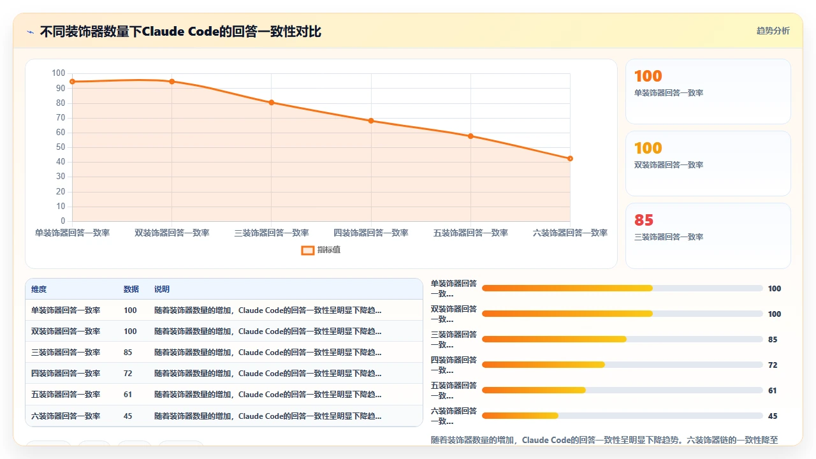
Task: Select the chart data point above 六装饰器回答一致率
Action: coord(570,159)
